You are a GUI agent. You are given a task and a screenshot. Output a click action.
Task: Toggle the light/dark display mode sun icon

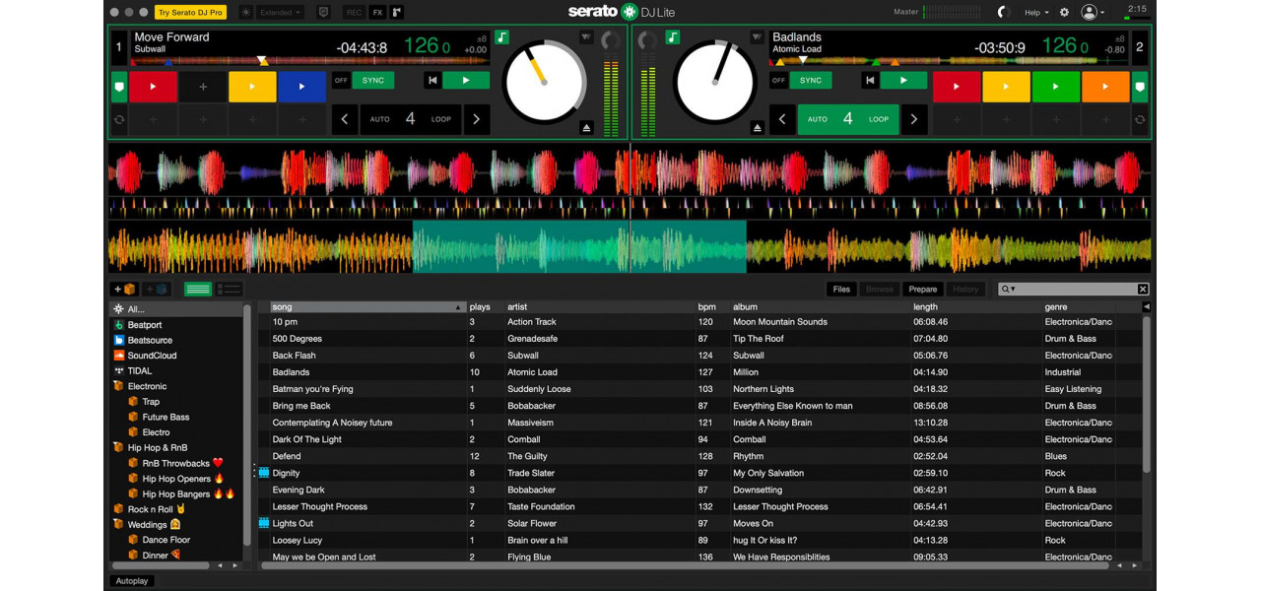[x=245, y=12]
